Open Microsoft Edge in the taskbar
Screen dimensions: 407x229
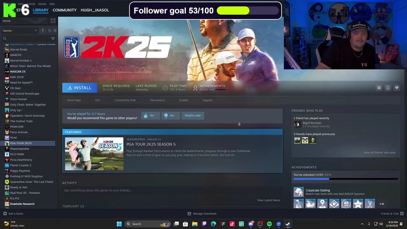tap(213, 224)
